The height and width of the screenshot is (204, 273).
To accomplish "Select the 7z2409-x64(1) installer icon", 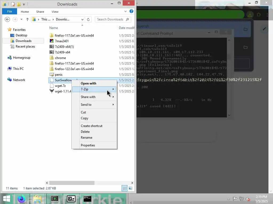I will click(x=51, y=46).
